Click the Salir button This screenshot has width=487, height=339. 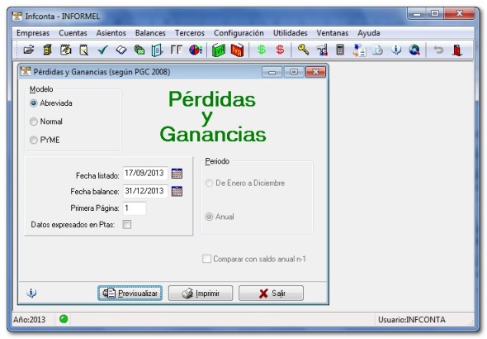pos(271,293)
